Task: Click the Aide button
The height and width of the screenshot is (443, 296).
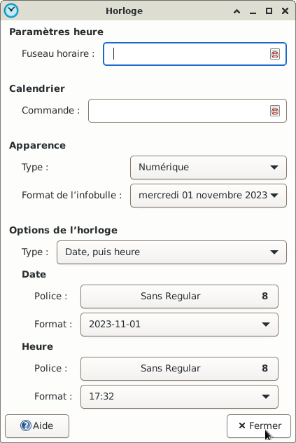Action: coord(37,425)
